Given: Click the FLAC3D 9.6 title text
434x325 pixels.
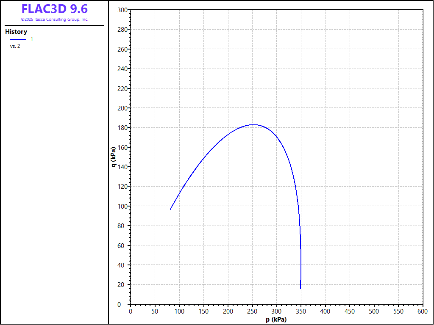Looking at the screenshot, I should click(x=54, y=9).
